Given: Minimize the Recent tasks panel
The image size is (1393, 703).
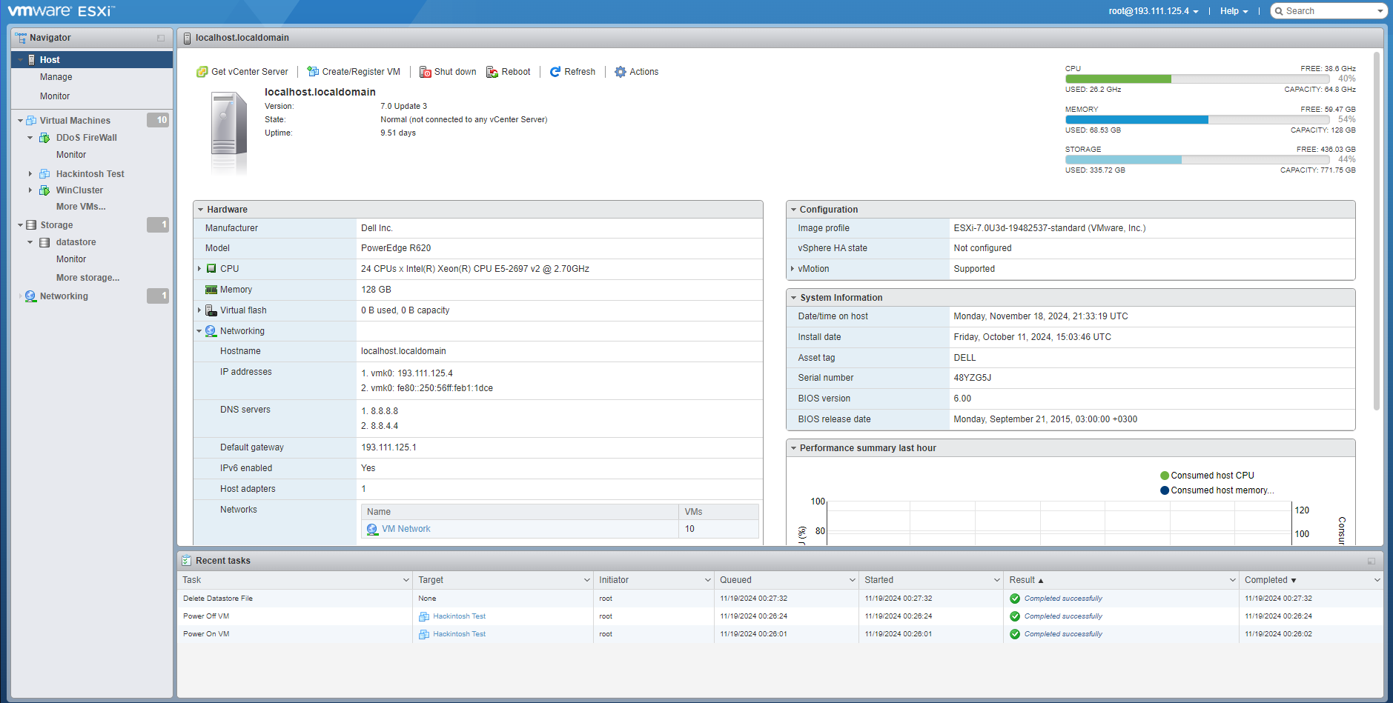Looking at the screenshot, I should (1371, 561).
